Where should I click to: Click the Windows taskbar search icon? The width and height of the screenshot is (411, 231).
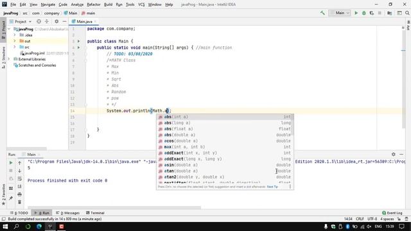point(16,227)
